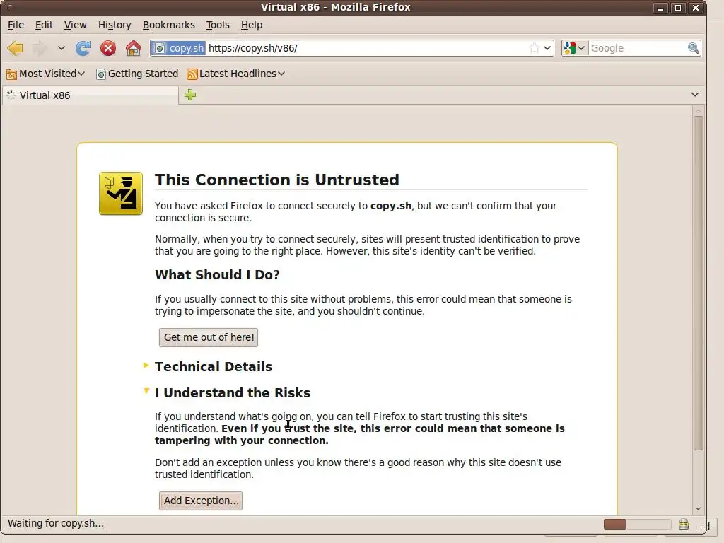This screenshot has height=543, width=724.
Task: Go to the Home page
Action: (134, 48)
